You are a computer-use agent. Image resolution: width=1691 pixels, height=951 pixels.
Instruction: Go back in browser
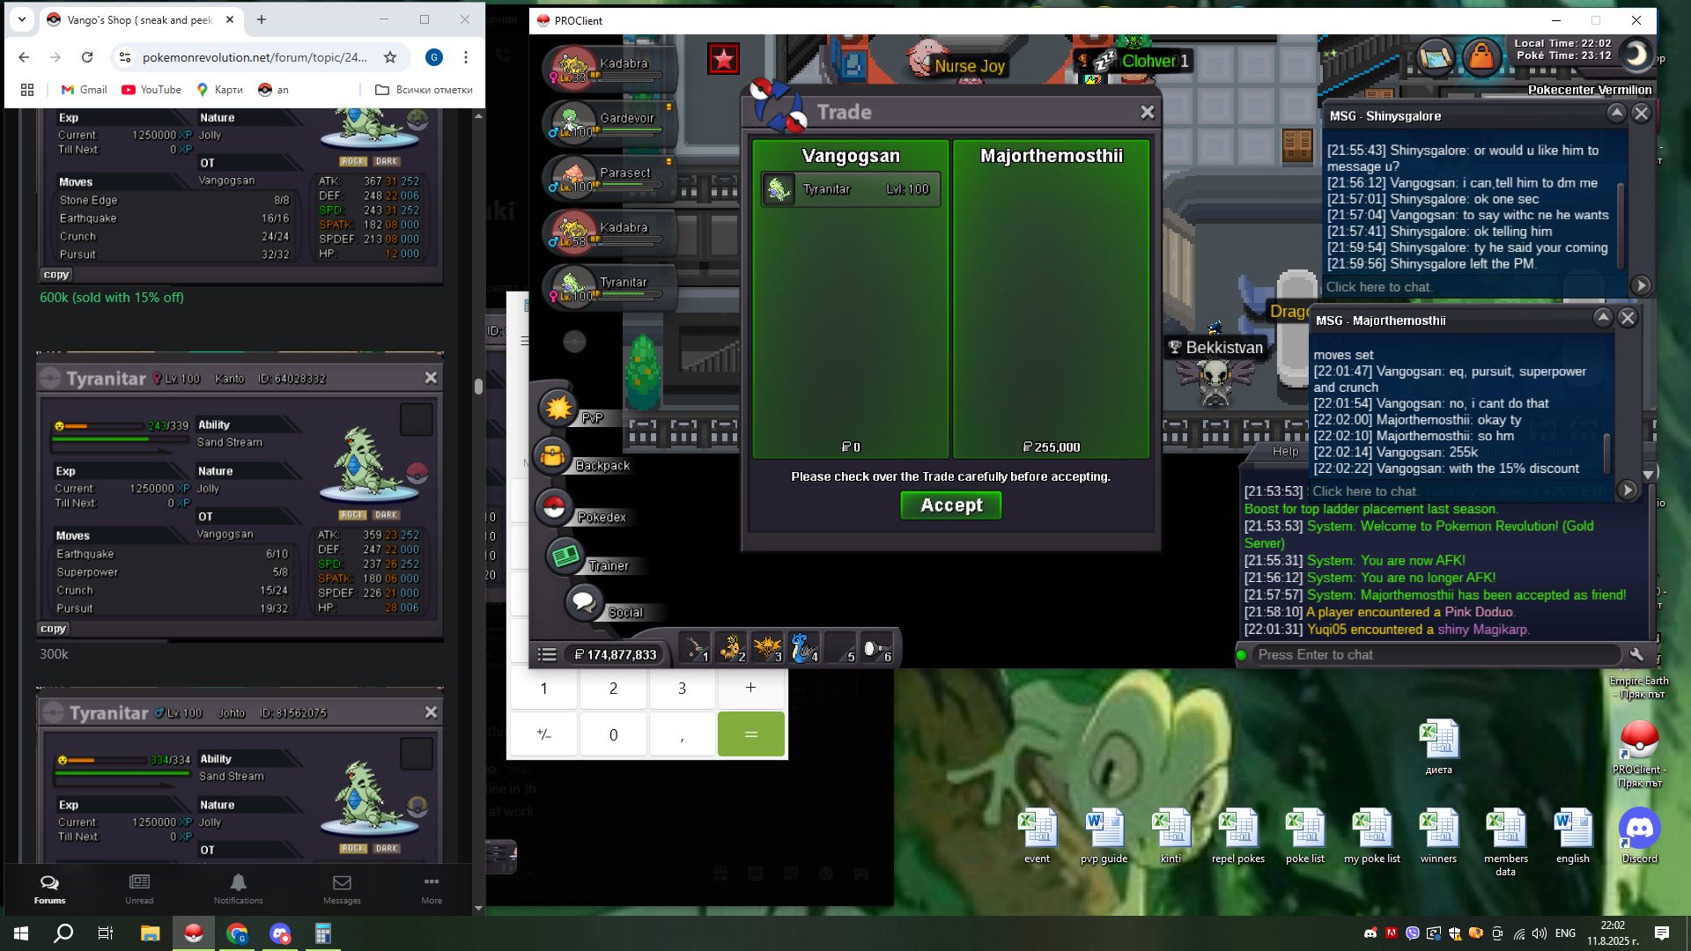click(x=24, y=57)
